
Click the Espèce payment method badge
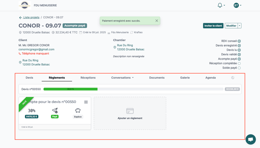point(78,117)
